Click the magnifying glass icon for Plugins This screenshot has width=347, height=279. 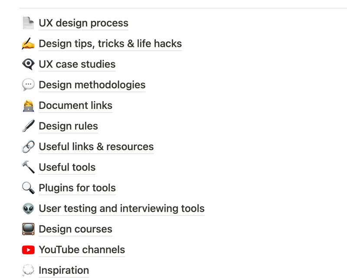28,188
